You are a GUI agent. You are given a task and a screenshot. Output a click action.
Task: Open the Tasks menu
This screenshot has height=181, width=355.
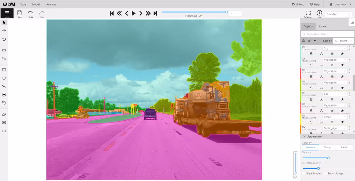[x=23, y=4]
